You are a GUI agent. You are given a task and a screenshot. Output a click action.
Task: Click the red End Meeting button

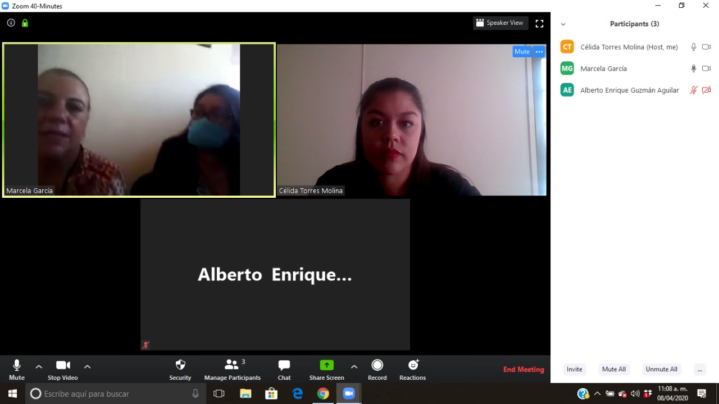coord(524,369)
